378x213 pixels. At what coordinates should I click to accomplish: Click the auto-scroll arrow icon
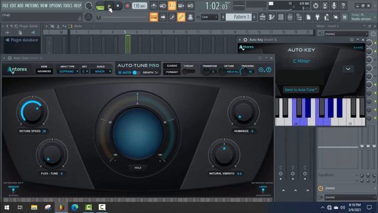pyautogui.click(x=163, y=17)
